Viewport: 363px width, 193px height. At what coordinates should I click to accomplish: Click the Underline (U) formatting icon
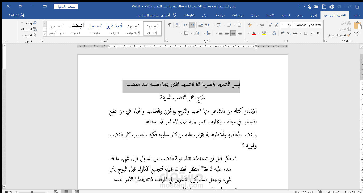click(306, 33)
